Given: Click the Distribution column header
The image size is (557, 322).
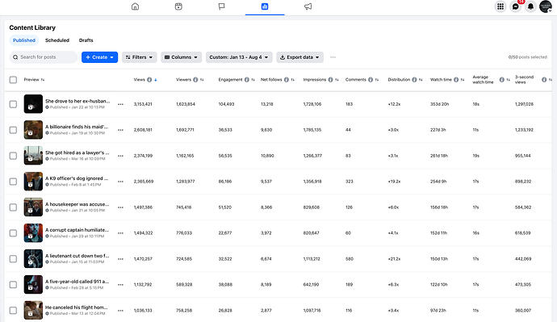Looking at the screenshot, I should (x=399, y=80).
